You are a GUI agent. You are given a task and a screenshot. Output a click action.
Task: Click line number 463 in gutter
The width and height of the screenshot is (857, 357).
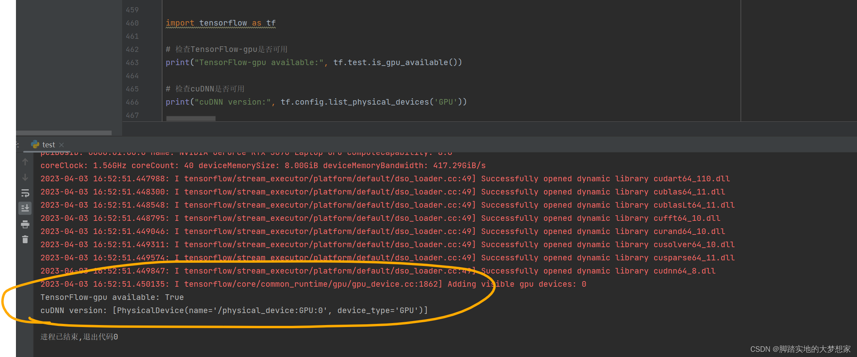click(x=132, y=63)
